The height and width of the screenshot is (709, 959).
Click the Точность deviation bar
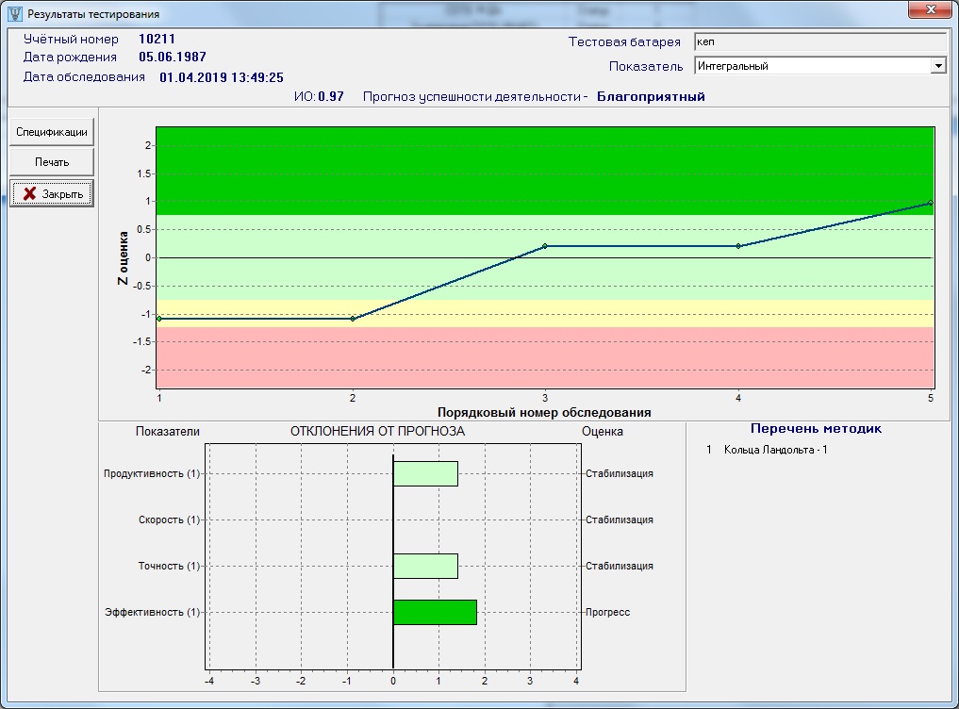(x=425, y=566)
